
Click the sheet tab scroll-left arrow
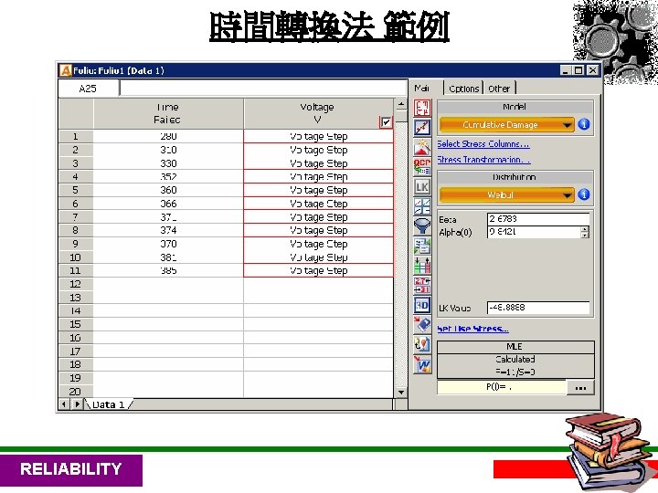[64, 404]
